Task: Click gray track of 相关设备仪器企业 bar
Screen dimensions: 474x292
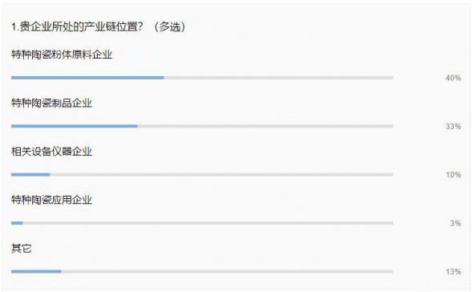Action: (221, 174)
